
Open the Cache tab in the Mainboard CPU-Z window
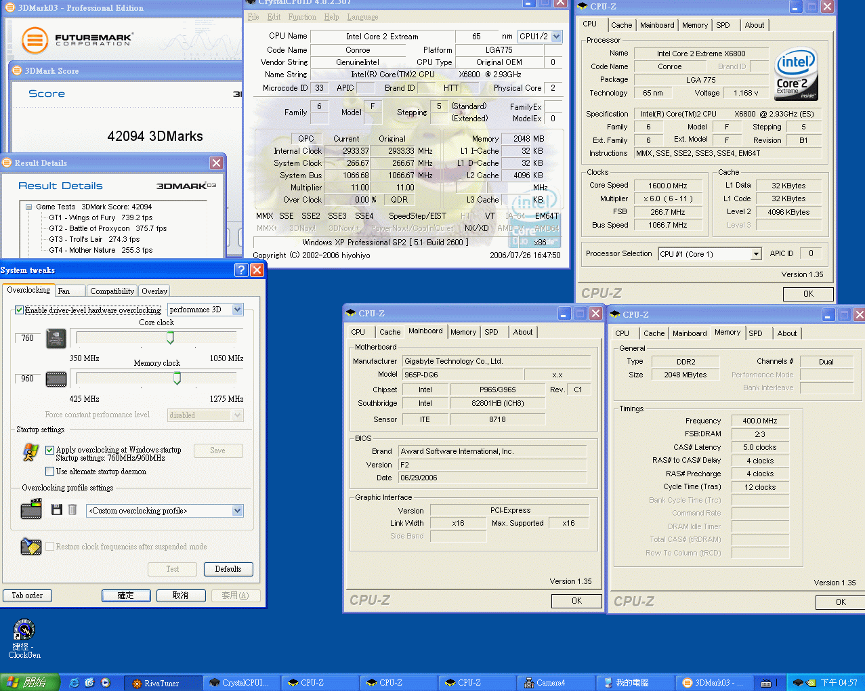pos(389,332)
